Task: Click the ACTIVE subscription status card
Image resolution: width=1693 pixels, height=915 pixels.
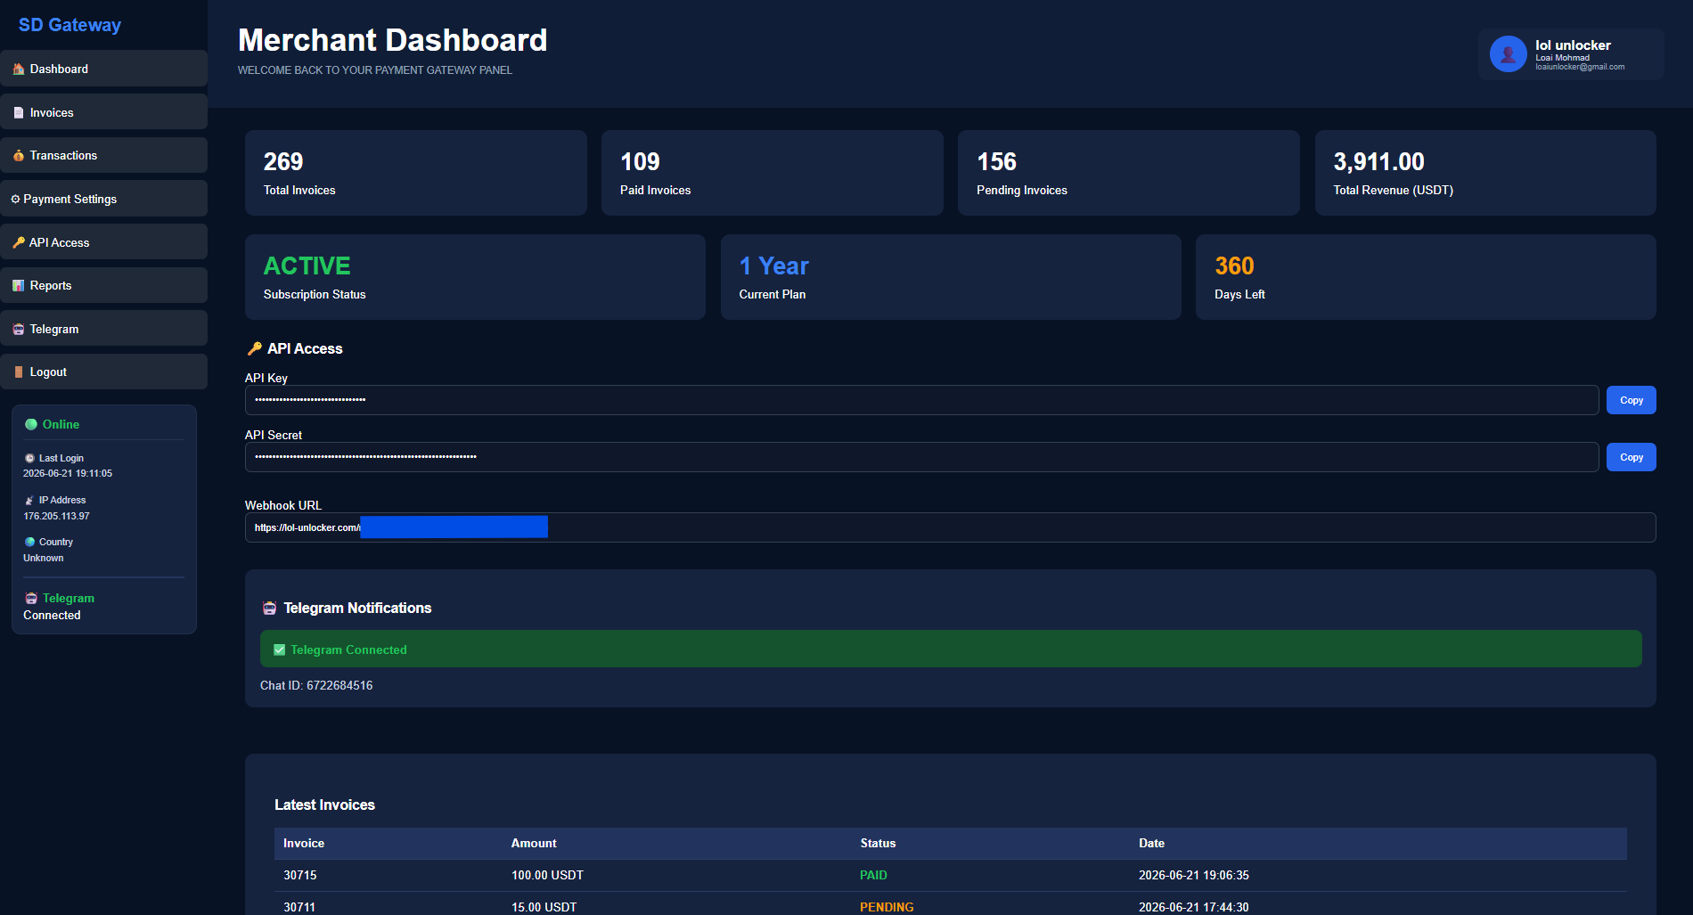Action: coord(475,277)
